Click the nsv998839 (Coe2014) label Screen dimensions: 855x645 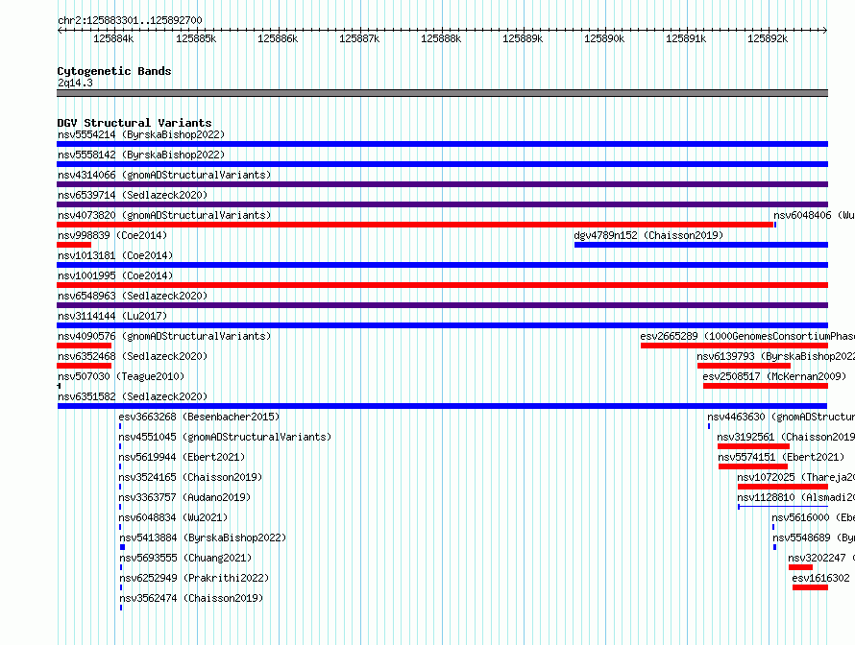click(112, 235)
